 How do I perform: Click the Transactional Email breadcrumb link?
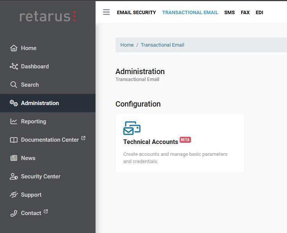point(162,45)
